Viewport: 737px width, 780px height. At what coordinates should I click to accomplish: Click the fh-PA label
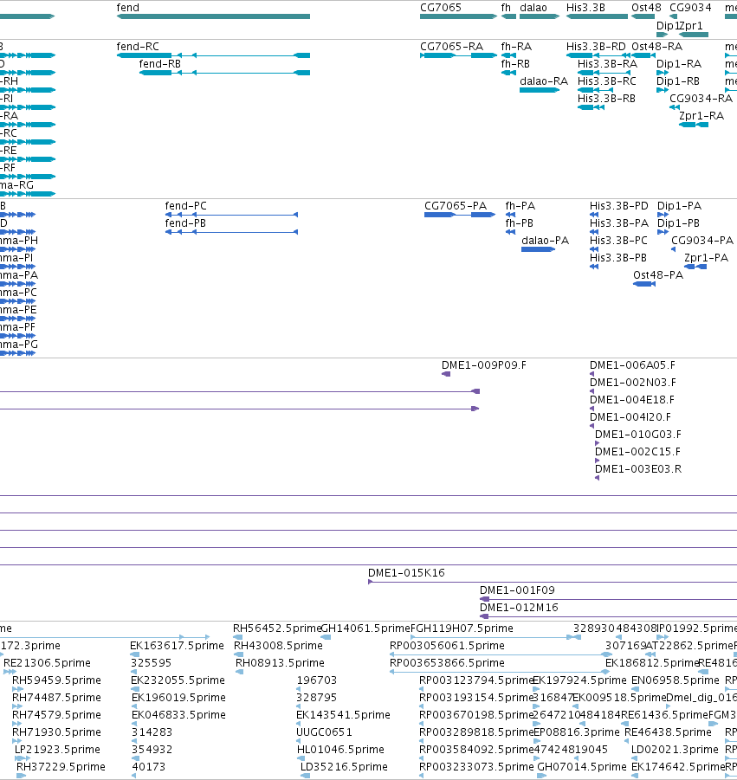pyautogui.click(x=520, y=206)
